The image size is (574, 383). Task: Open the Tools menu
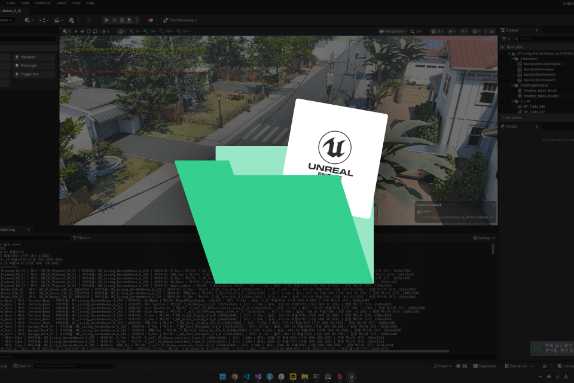[x=11, y=3]
